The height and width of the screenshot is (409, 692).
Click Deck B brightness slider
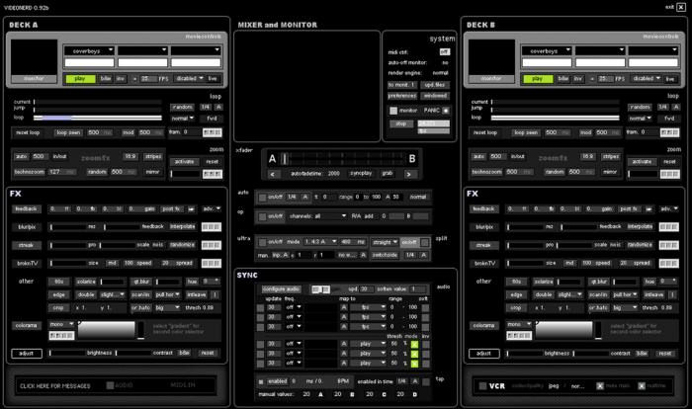click(525, 353)
